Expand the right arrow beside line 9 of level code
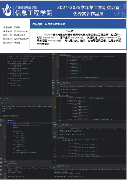This screenshot has width=127, height=180. tap(5, 140)
